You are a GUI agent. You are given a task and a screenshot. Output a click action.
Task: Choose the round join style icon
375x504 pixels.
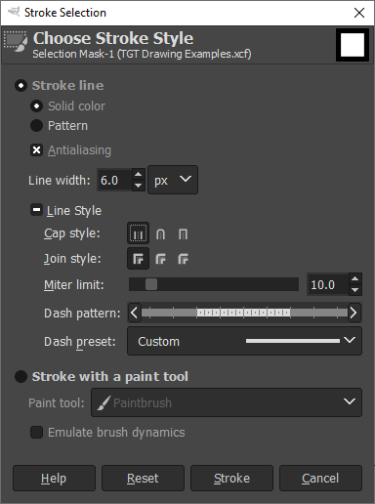(x=160, y=259)
